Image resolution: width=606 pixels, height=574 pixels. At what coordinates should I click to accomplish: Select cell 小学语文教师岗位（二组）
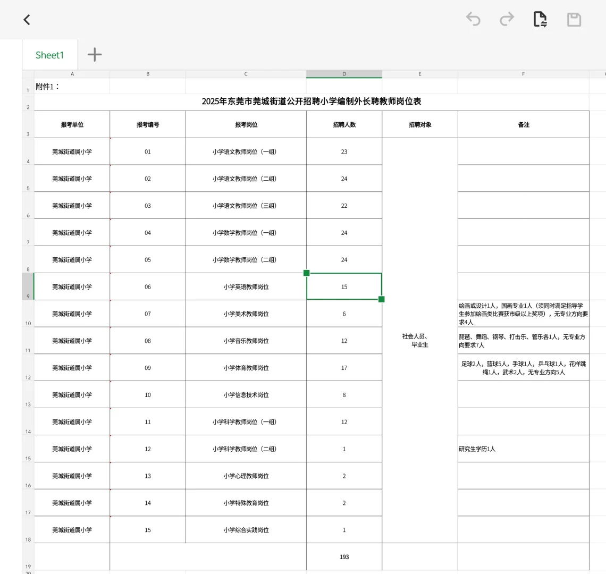click(x=246, y=179)
